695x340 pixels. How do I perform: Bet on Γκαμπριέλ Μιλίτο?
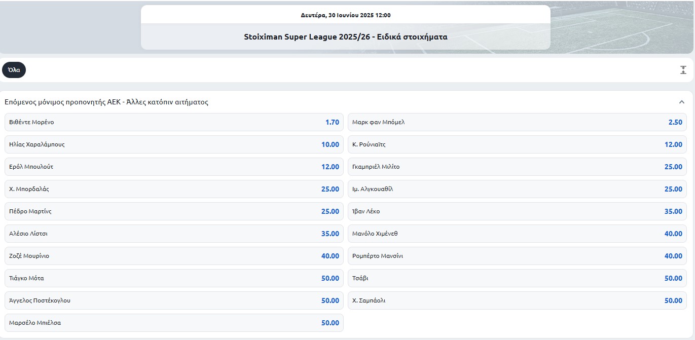tap(517, 167)
